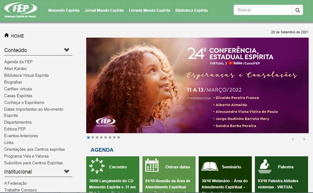Click the 24ª Conferência Estadual Espírita banner
The width and height of the screenshot is (313, 193).
pos(197,85)
